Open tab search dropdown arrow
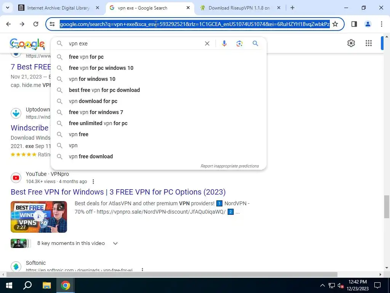 pyautogui.click(x=8, y=8)
